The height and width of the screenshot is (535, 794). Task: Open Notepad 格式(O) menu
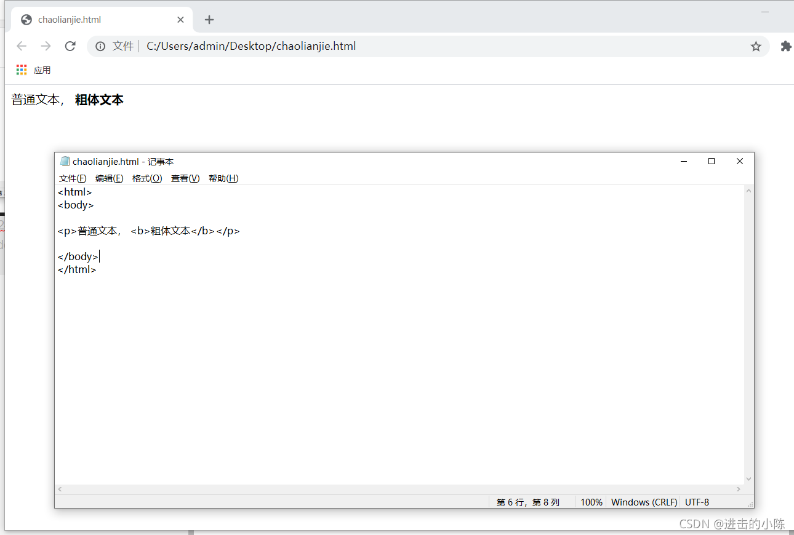click(x=147, y=178)
